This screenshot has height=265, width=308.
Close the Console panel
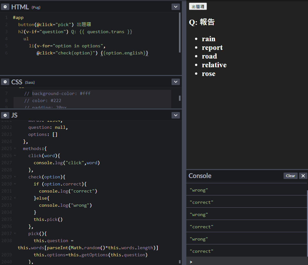(x=303, y=176)
